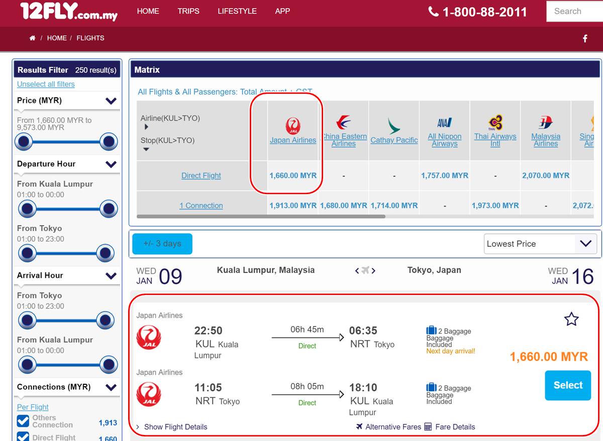Click next date arrow beside plane icon

pyautogui.click(x=373, y=271)
